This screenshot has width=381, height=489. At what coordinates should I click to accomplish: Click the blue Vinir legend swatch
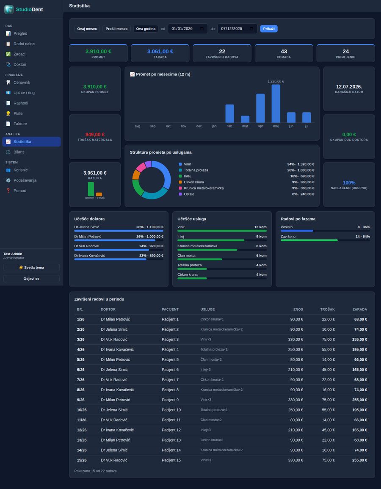pos(180,164)
